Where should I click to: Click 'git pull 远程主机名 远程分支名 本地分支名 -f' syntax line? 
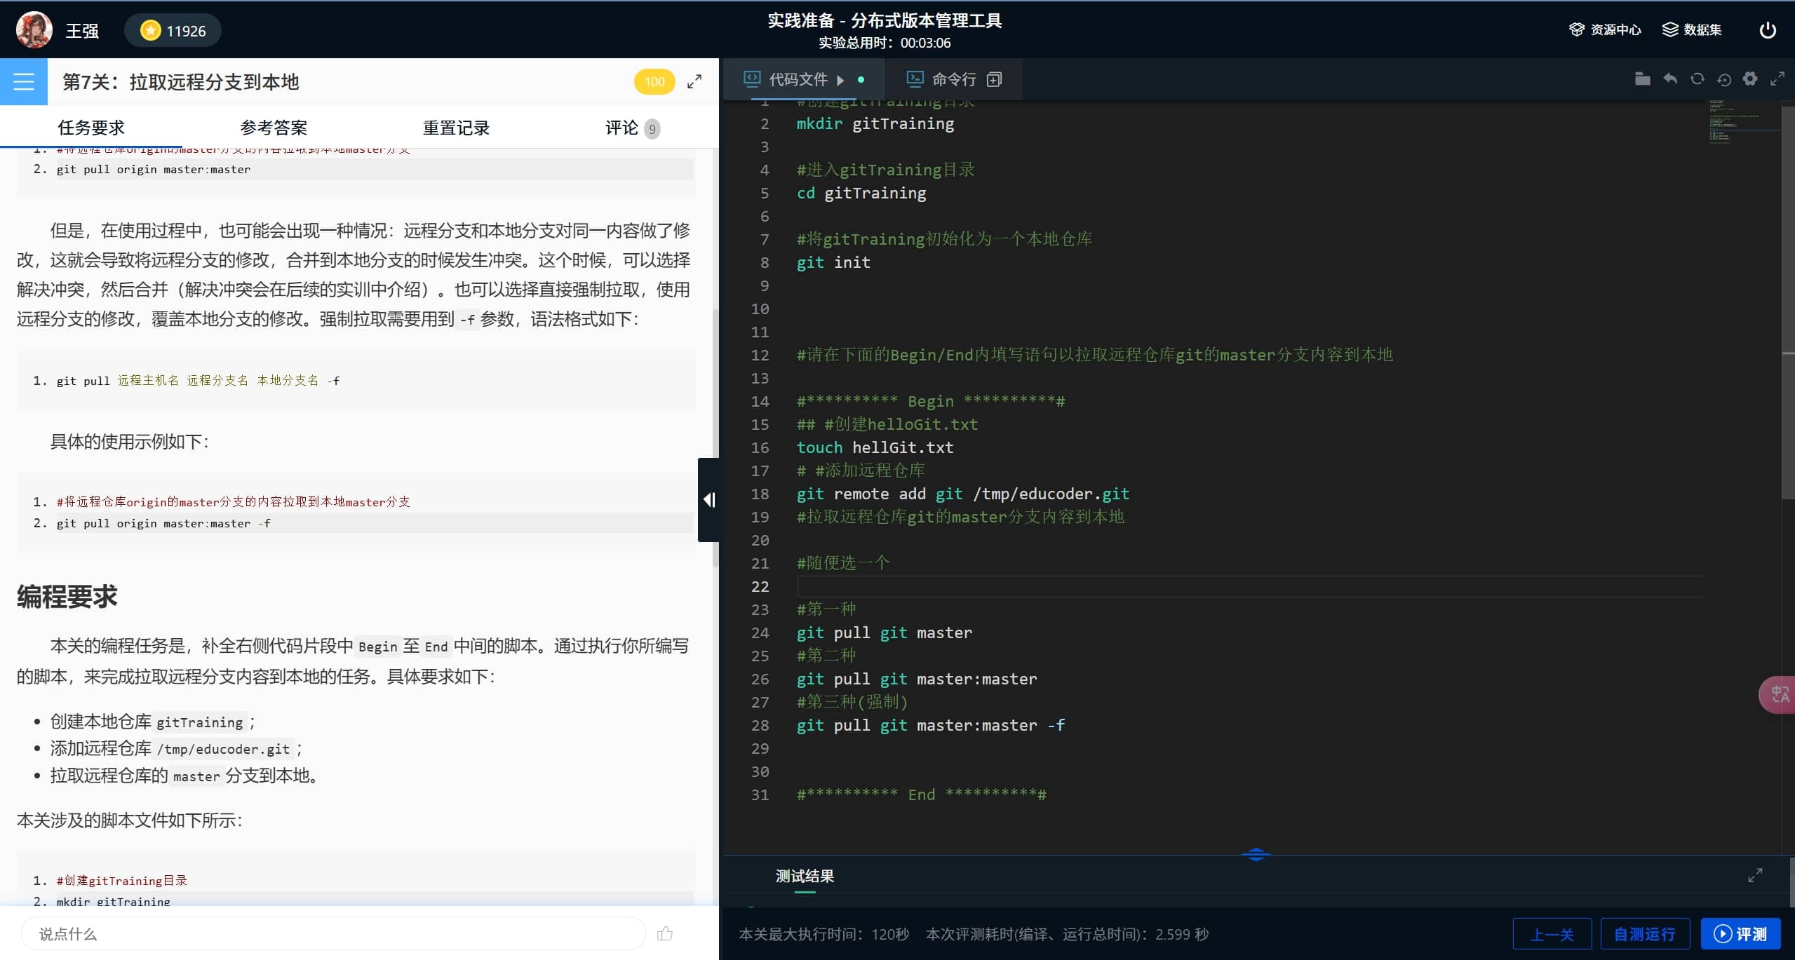coord(198,381)
